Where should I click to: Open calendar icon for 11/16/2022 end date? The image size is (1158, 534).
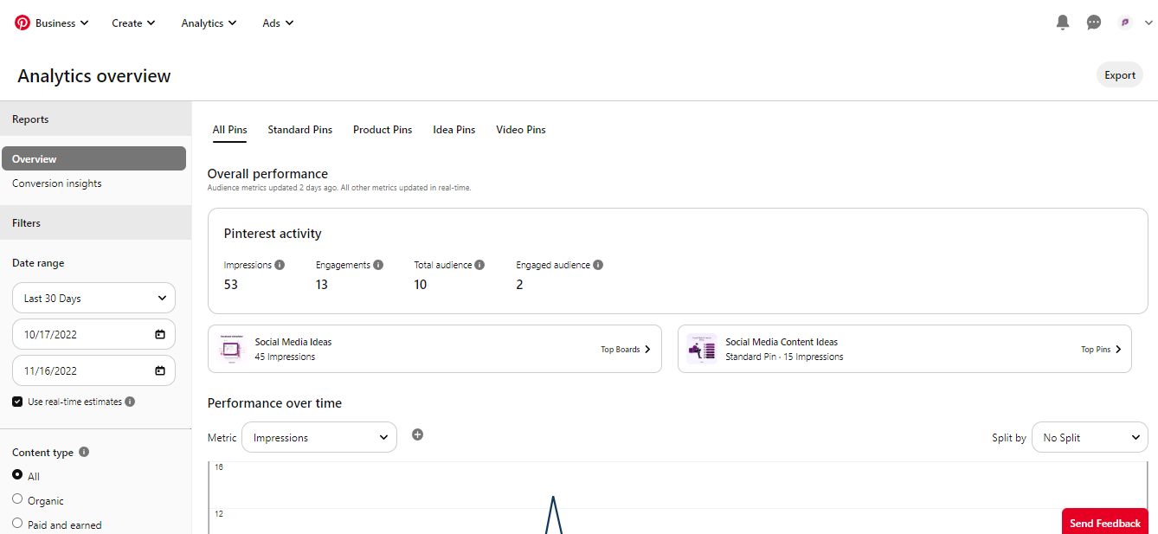point(160,370)
